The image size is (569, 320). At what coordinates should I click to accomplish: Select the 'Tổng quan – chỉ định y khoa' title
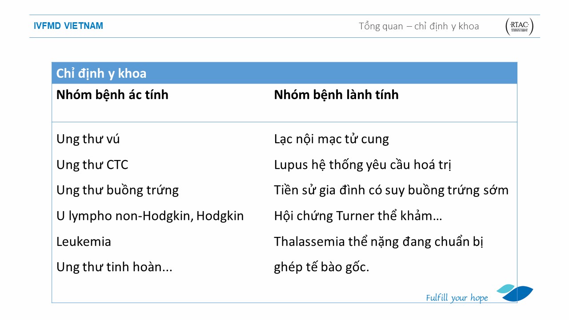[x=419, y=26]
